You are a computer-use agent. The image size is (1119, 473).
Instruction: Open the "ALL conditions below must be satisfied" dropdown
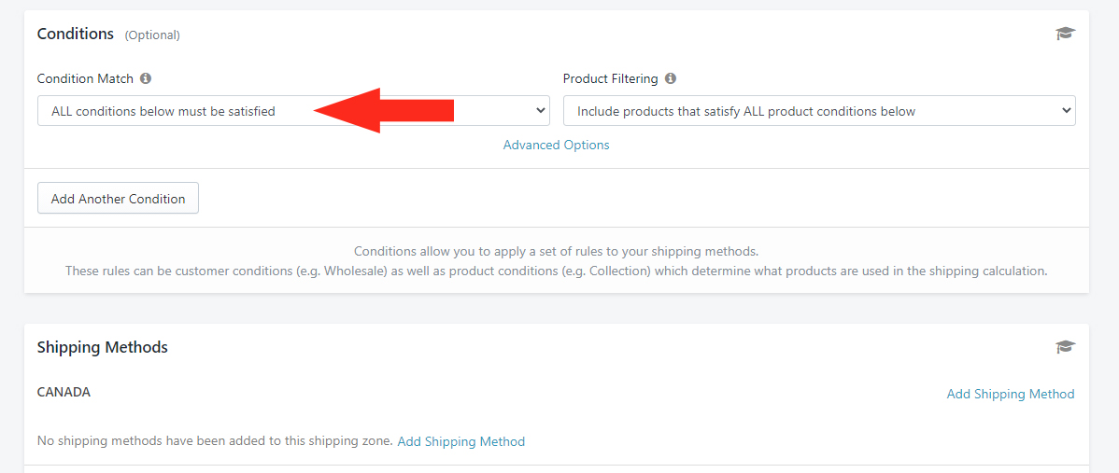[293, 110]
